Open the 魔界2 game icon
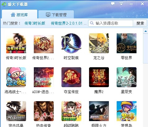The image size is (148, 127). click(x=99, y=77)
